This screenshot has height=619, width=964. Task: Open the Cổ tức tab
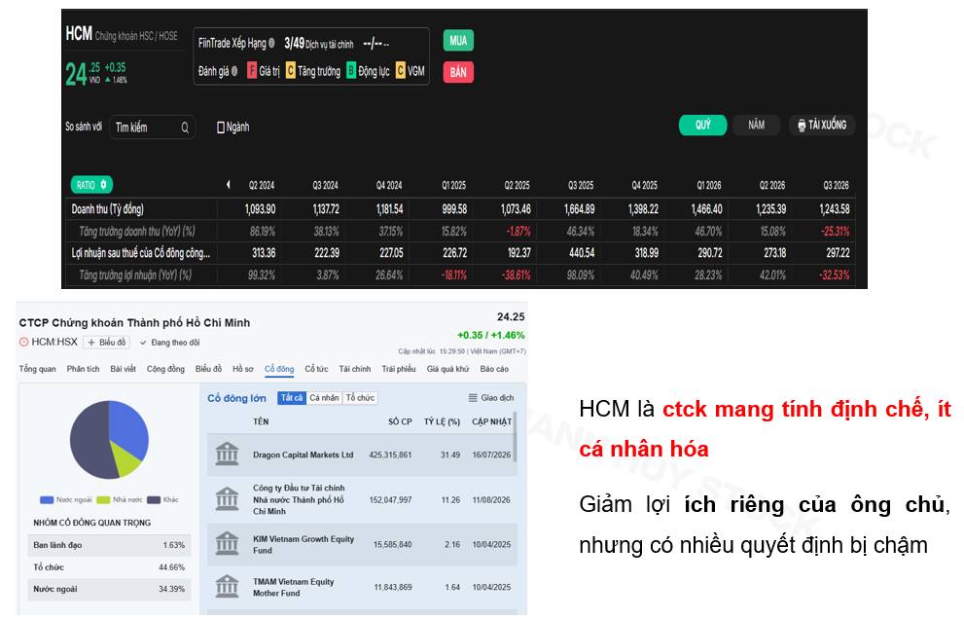click(x=316, y=369)
